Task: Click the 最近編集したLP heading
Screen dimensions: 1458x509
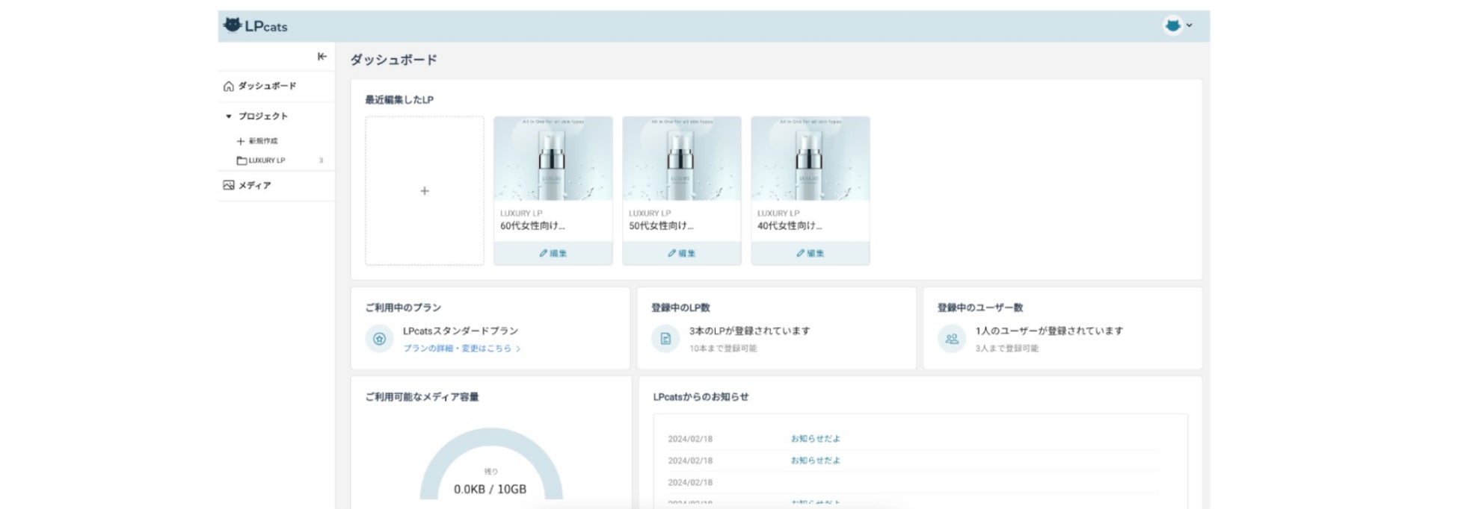Action: click(x=399, y=99)
